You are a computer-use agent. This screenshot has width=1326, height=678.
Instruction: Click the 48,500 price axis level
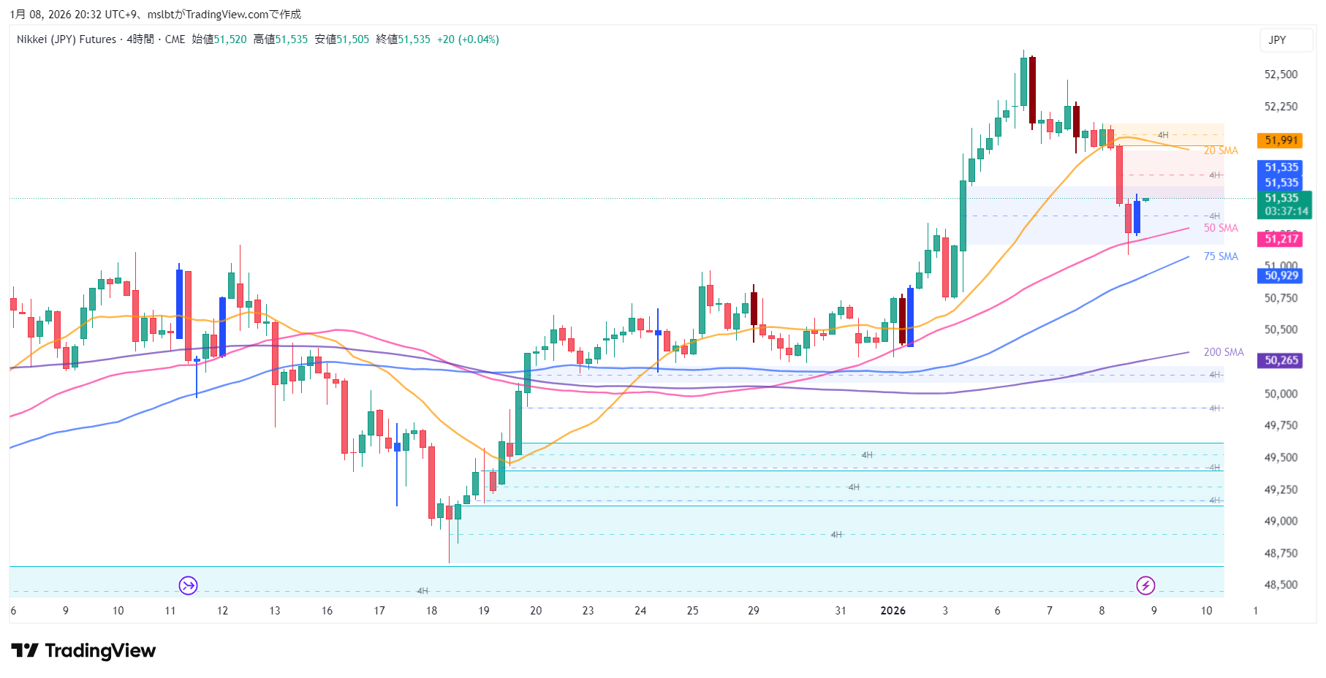[1281, 584]
